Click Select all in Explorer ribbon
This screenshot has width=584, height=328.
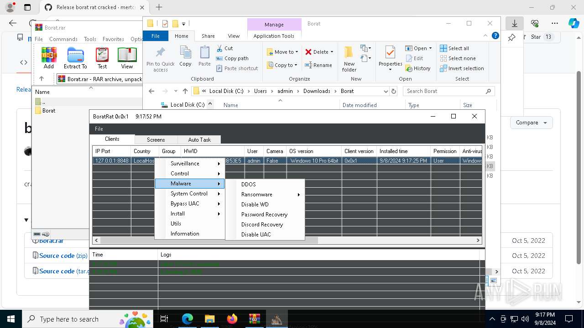(454, 48)
